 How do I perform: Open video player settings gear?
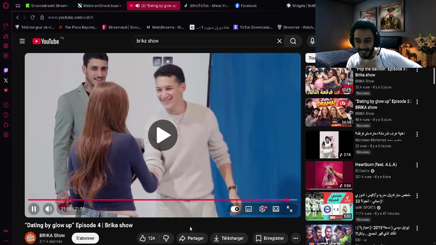click(x=262, y=209)
